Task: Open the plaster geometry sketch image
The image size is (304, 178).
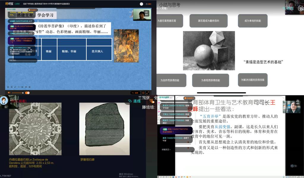Action: 209,51
